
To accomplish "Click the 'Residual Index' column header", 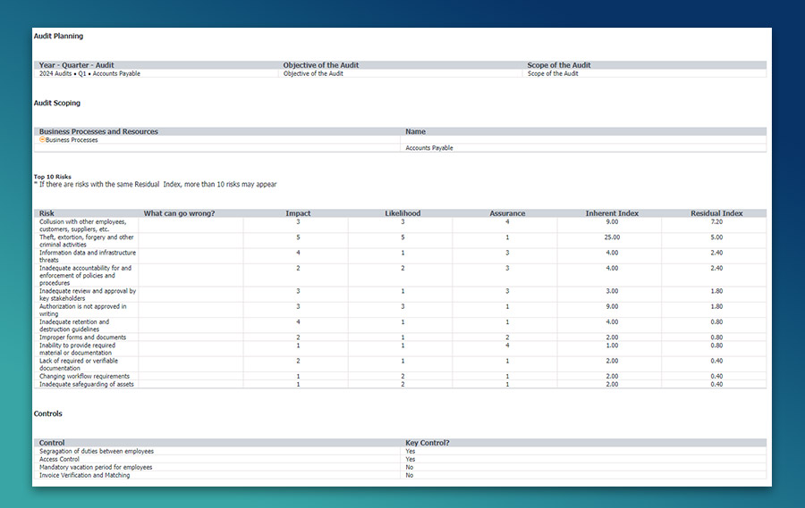I will (716, 213).
